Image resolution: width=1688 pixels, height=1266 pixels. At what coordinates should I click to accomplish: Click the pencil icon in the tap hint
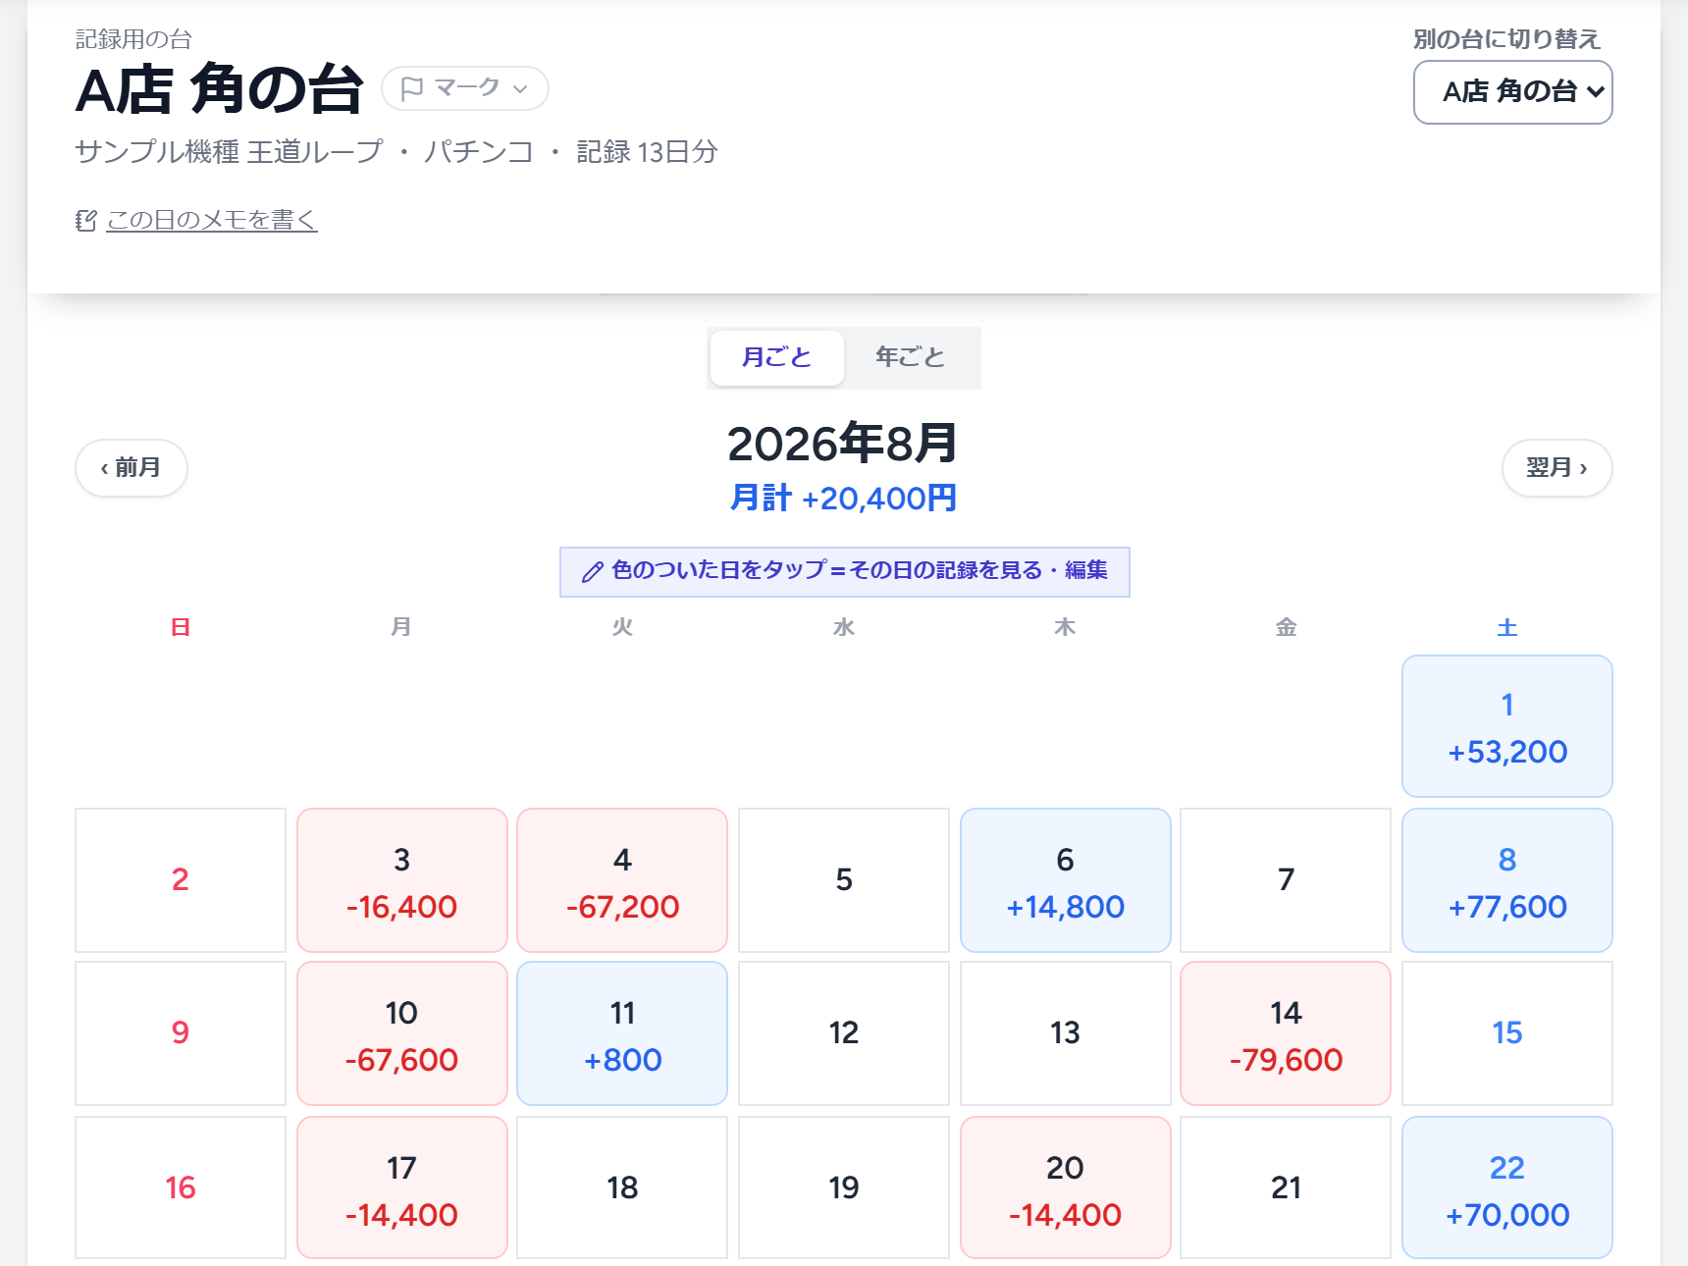click(593, 572)
